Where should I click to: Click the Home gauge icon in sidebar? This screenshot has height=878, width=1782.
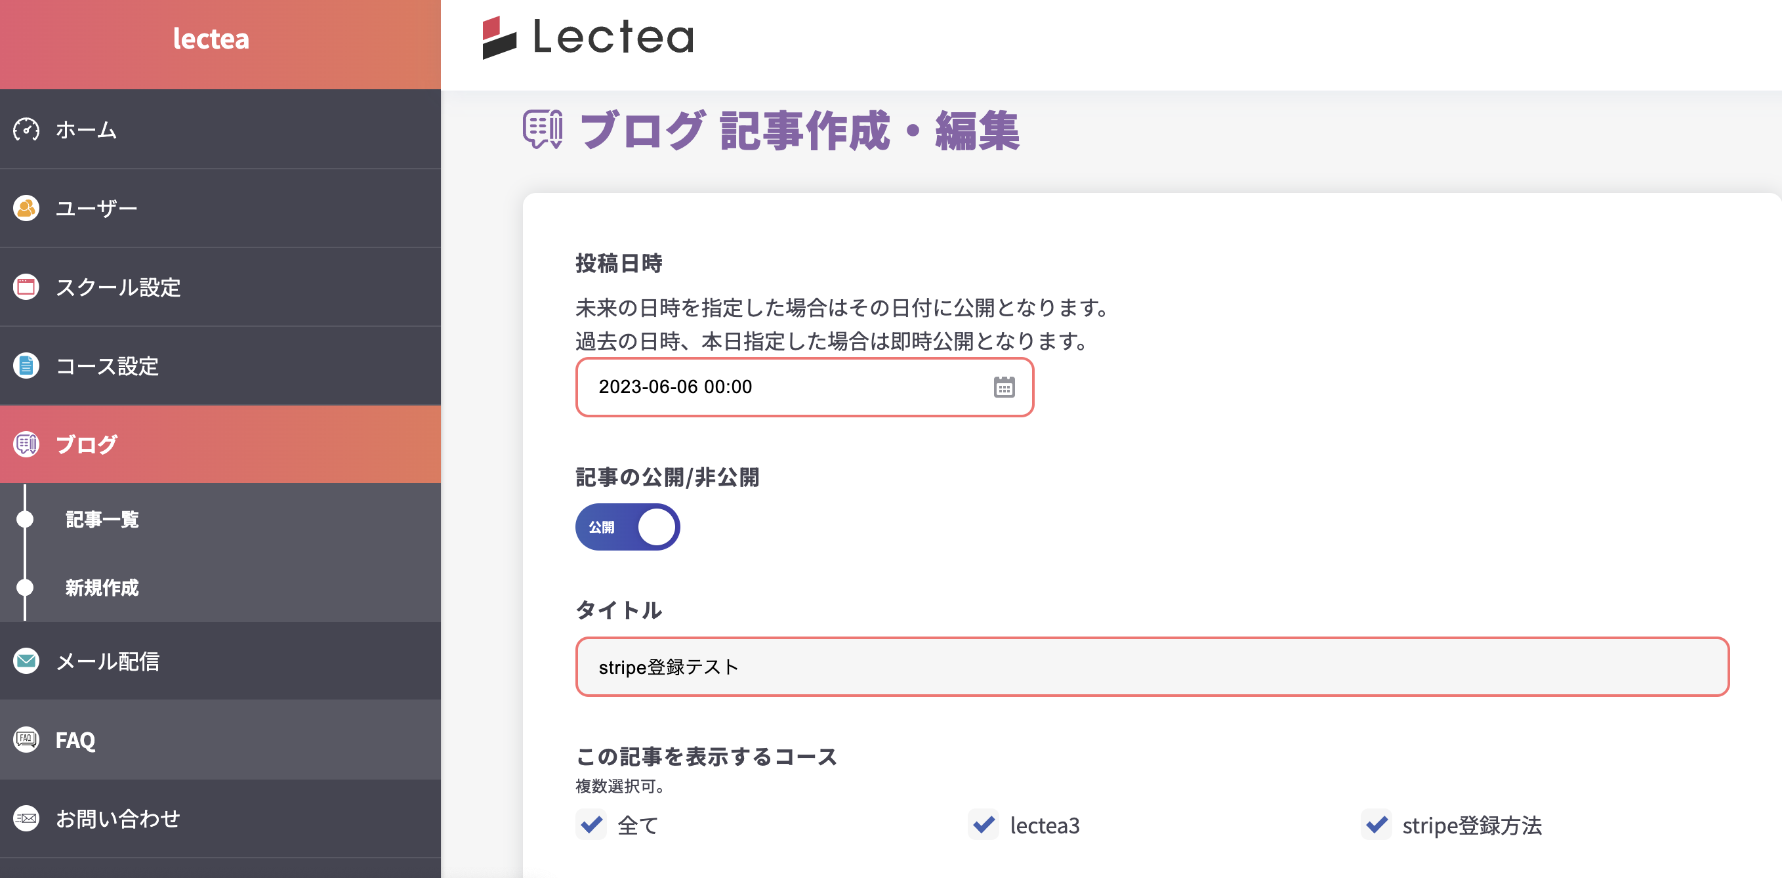(26, 129)
